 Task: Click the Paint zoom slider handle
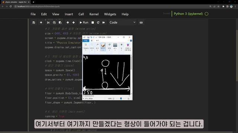point(121,99)
